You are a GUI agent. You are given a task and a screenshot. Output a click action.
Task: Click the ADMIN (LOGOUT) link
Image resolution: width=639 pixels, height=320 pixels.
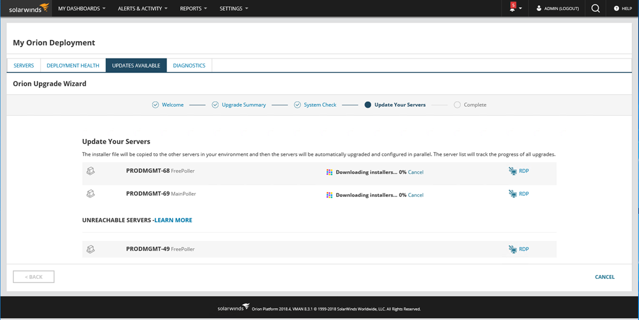[x=561, y=8]
